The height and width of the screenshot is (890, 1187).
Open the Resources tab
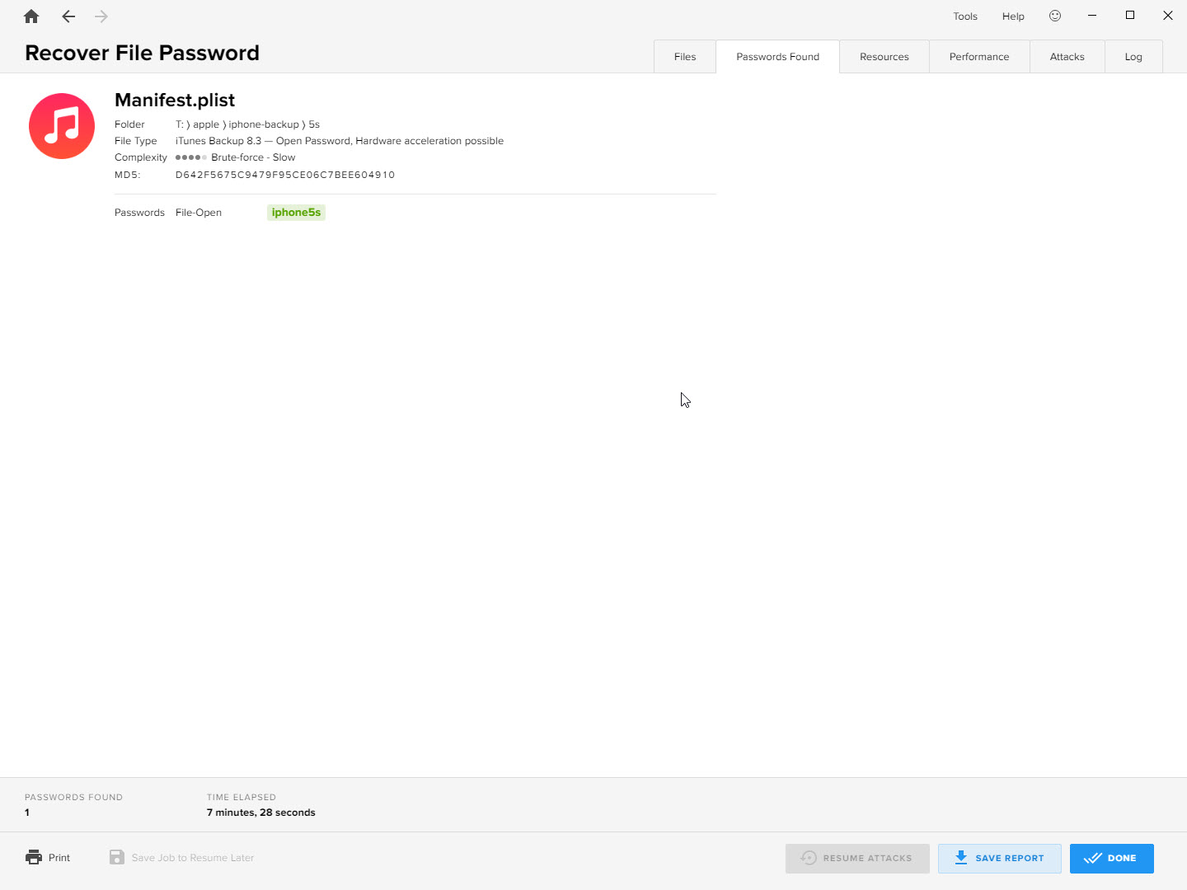pos(884,57)
